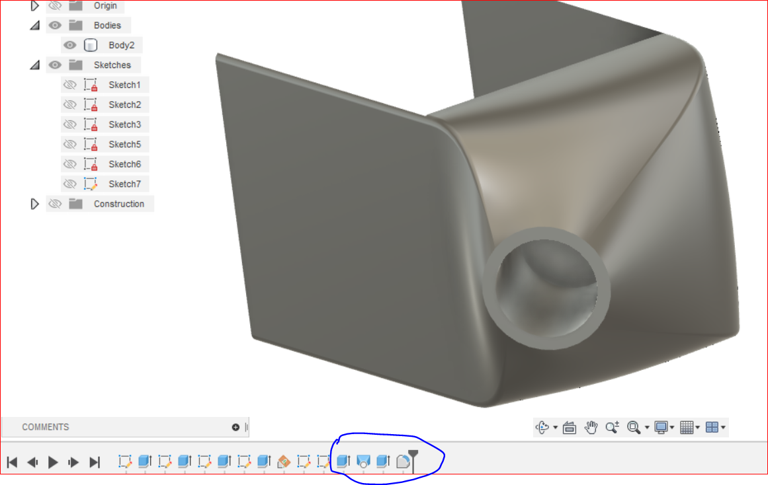Image resolution: width=768 pixels, height=485 pixels.
Task: Jump to end of the timeline
Action: click(x=95, y=462)
